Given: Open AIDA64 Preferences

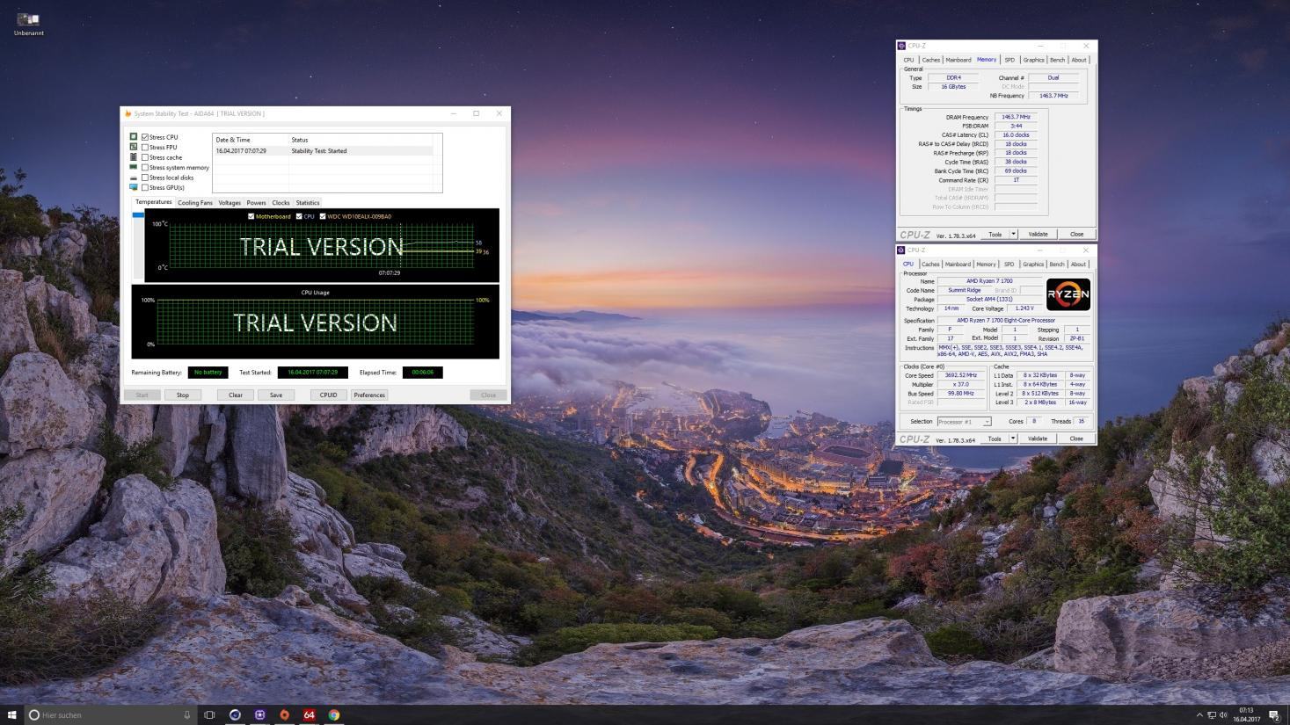Looking at the screenshot, I should [x=369, y=395].
